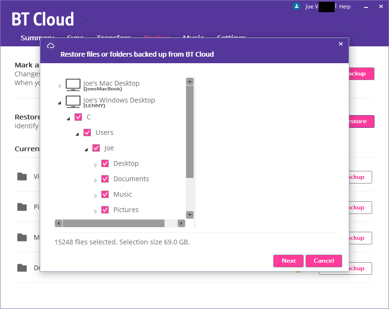The height and width of the screenshot is (309, 389).
Task: Click the Backup button in the Do row
Action: [360, 268]
